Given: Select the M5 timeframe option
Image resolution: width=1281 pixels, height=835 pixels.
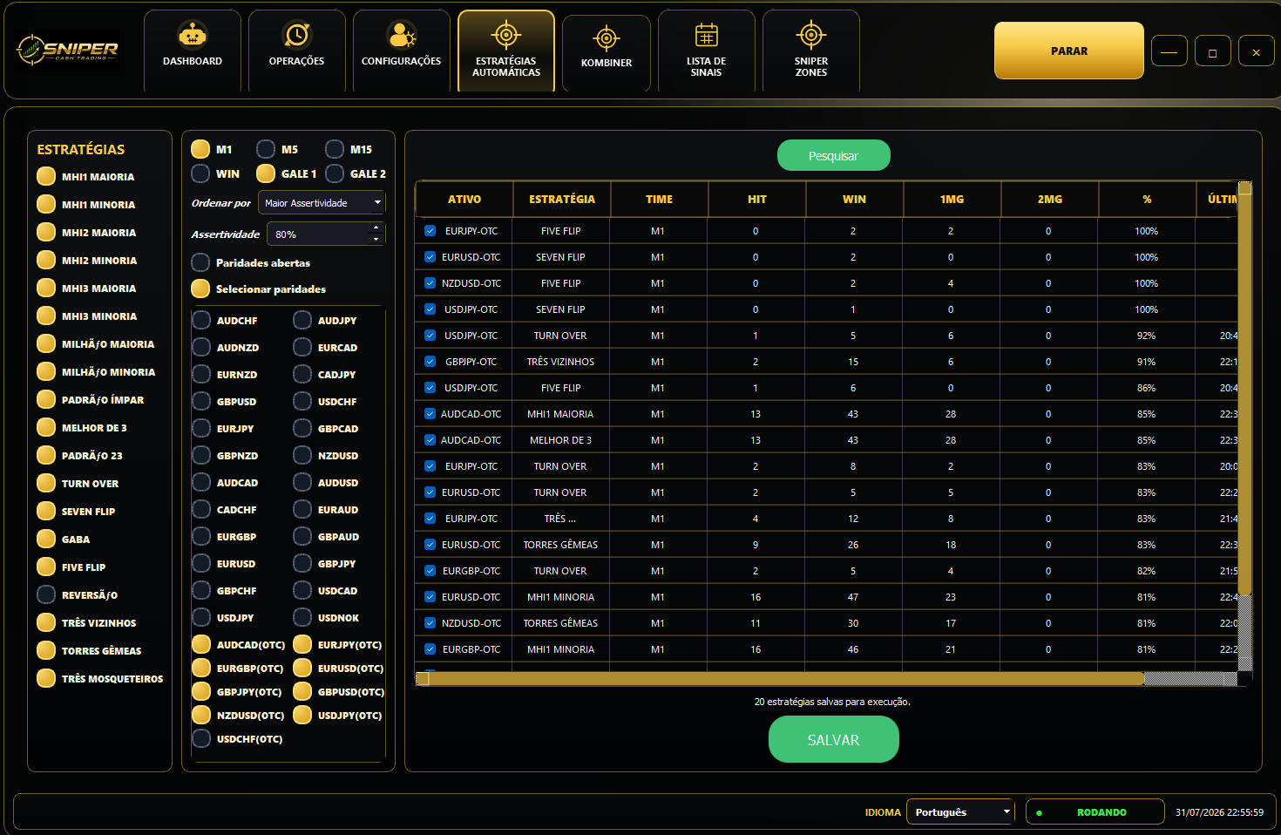Looking at the screenshot, I should 266,149.
